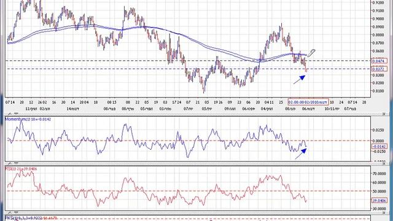The image size is (393, 221).
Task: Select the 0.8372 price level label
Action: pyautogui.click(x=379, y=69)
